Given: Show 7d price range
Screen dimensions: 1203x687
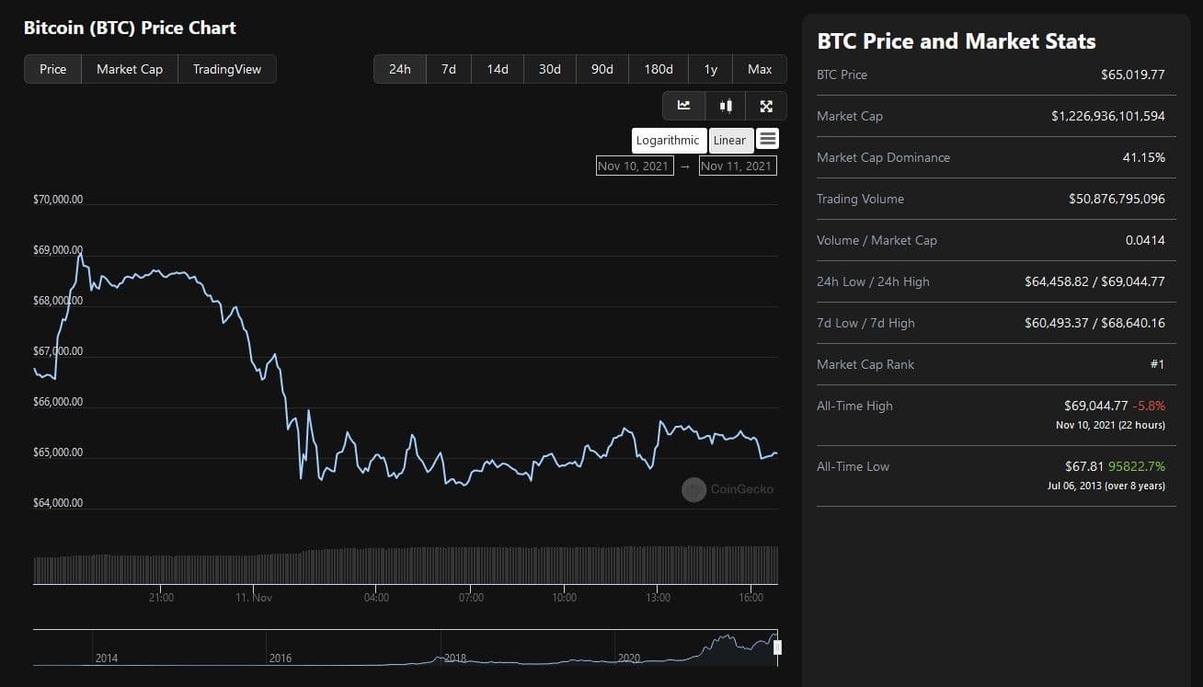Looking at the screenshot, I should pos(449,69).
